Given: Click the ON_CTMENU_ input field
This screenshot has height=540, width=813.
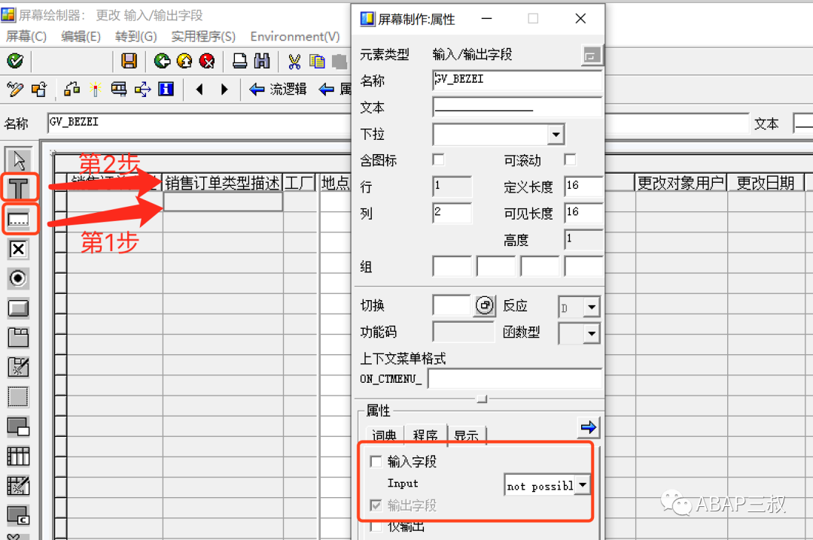Looking at the screenshot, I should click(515, 379).
